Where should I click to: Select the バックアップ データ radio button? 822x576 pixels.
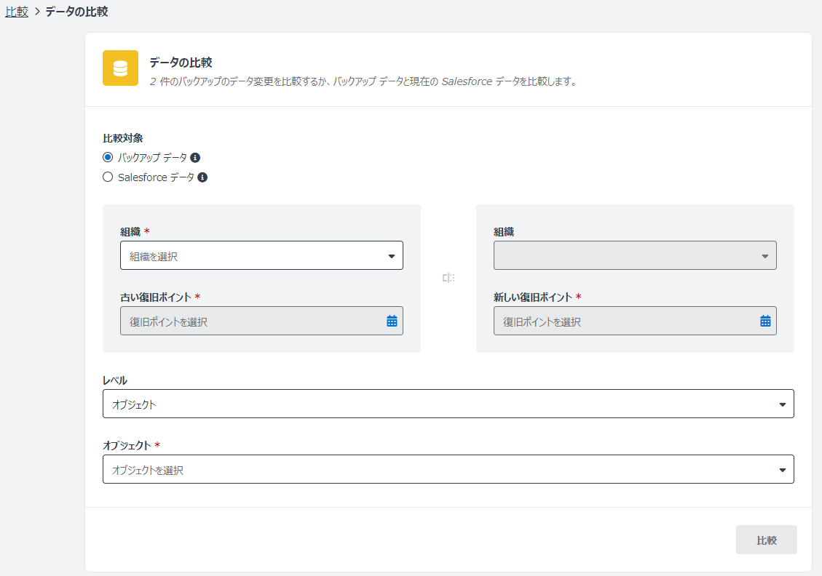[x=108, y=157]
